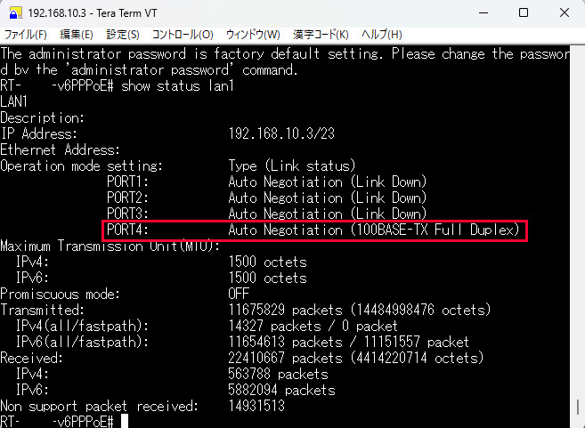This screenshot has height=428, width=585.
Task: Click 'Promiscuous mode:' label
Action: [x=60, y=295]
